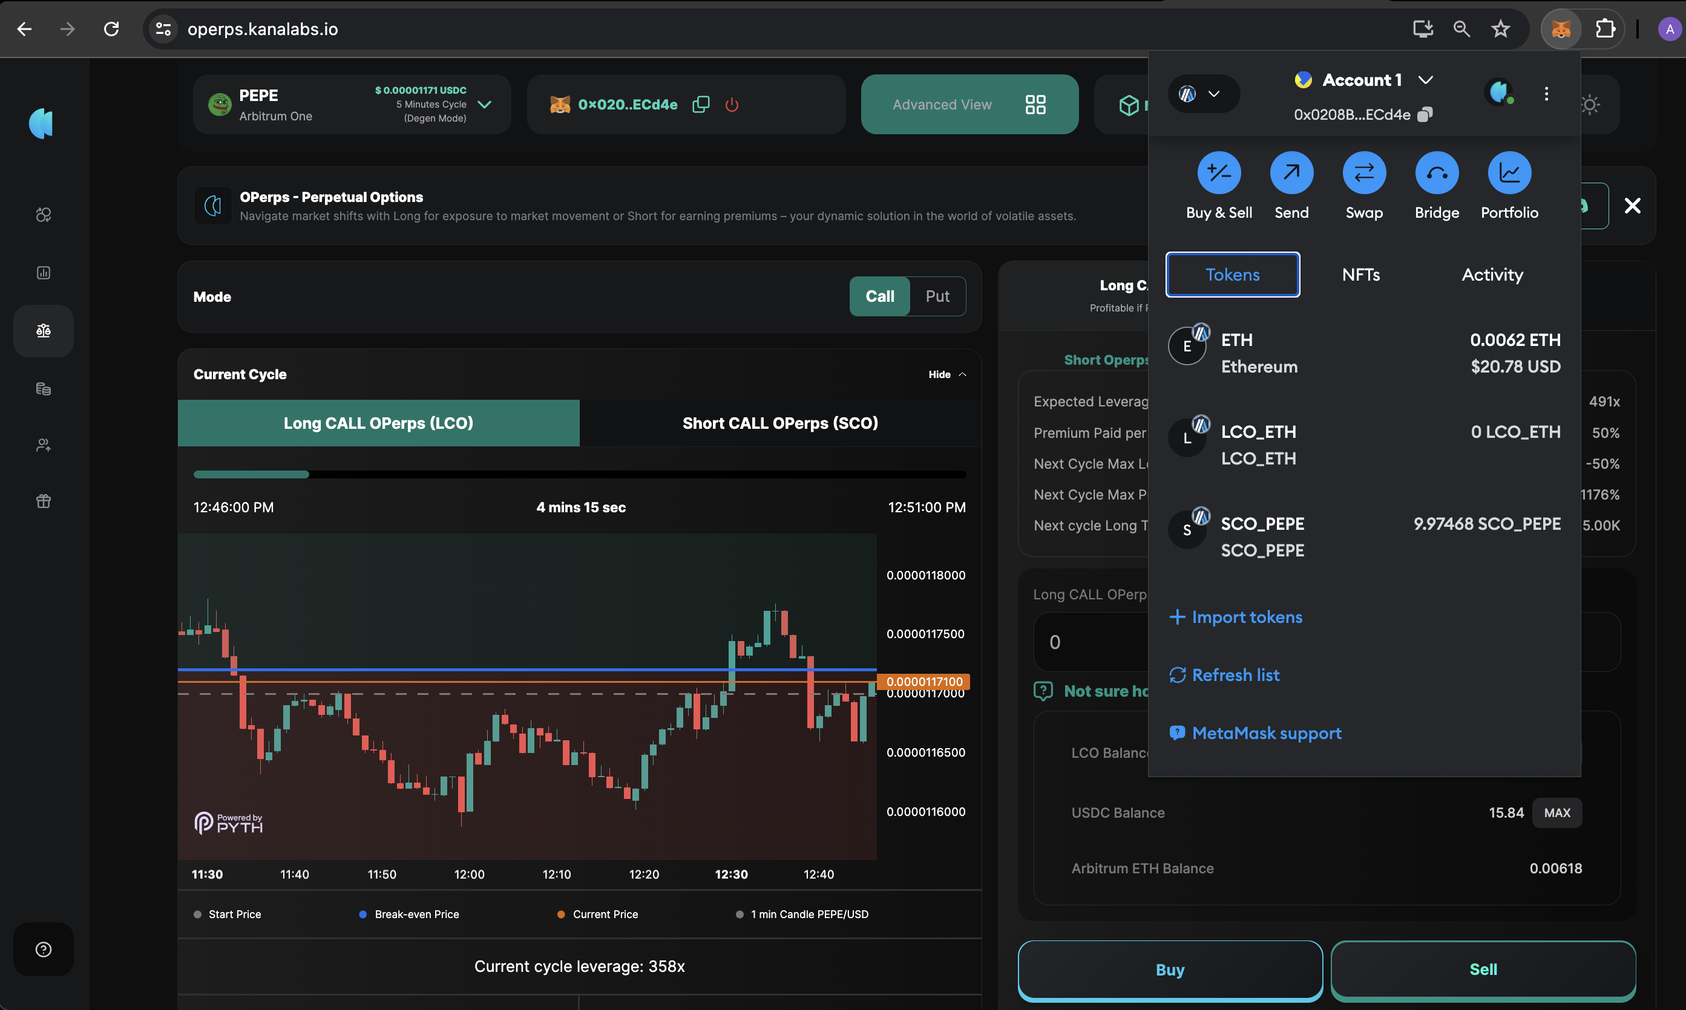Click the gift rewards sidebar icon
Image resolution: width=1686 pixels, height=1010 pixels.
point(44,501)
